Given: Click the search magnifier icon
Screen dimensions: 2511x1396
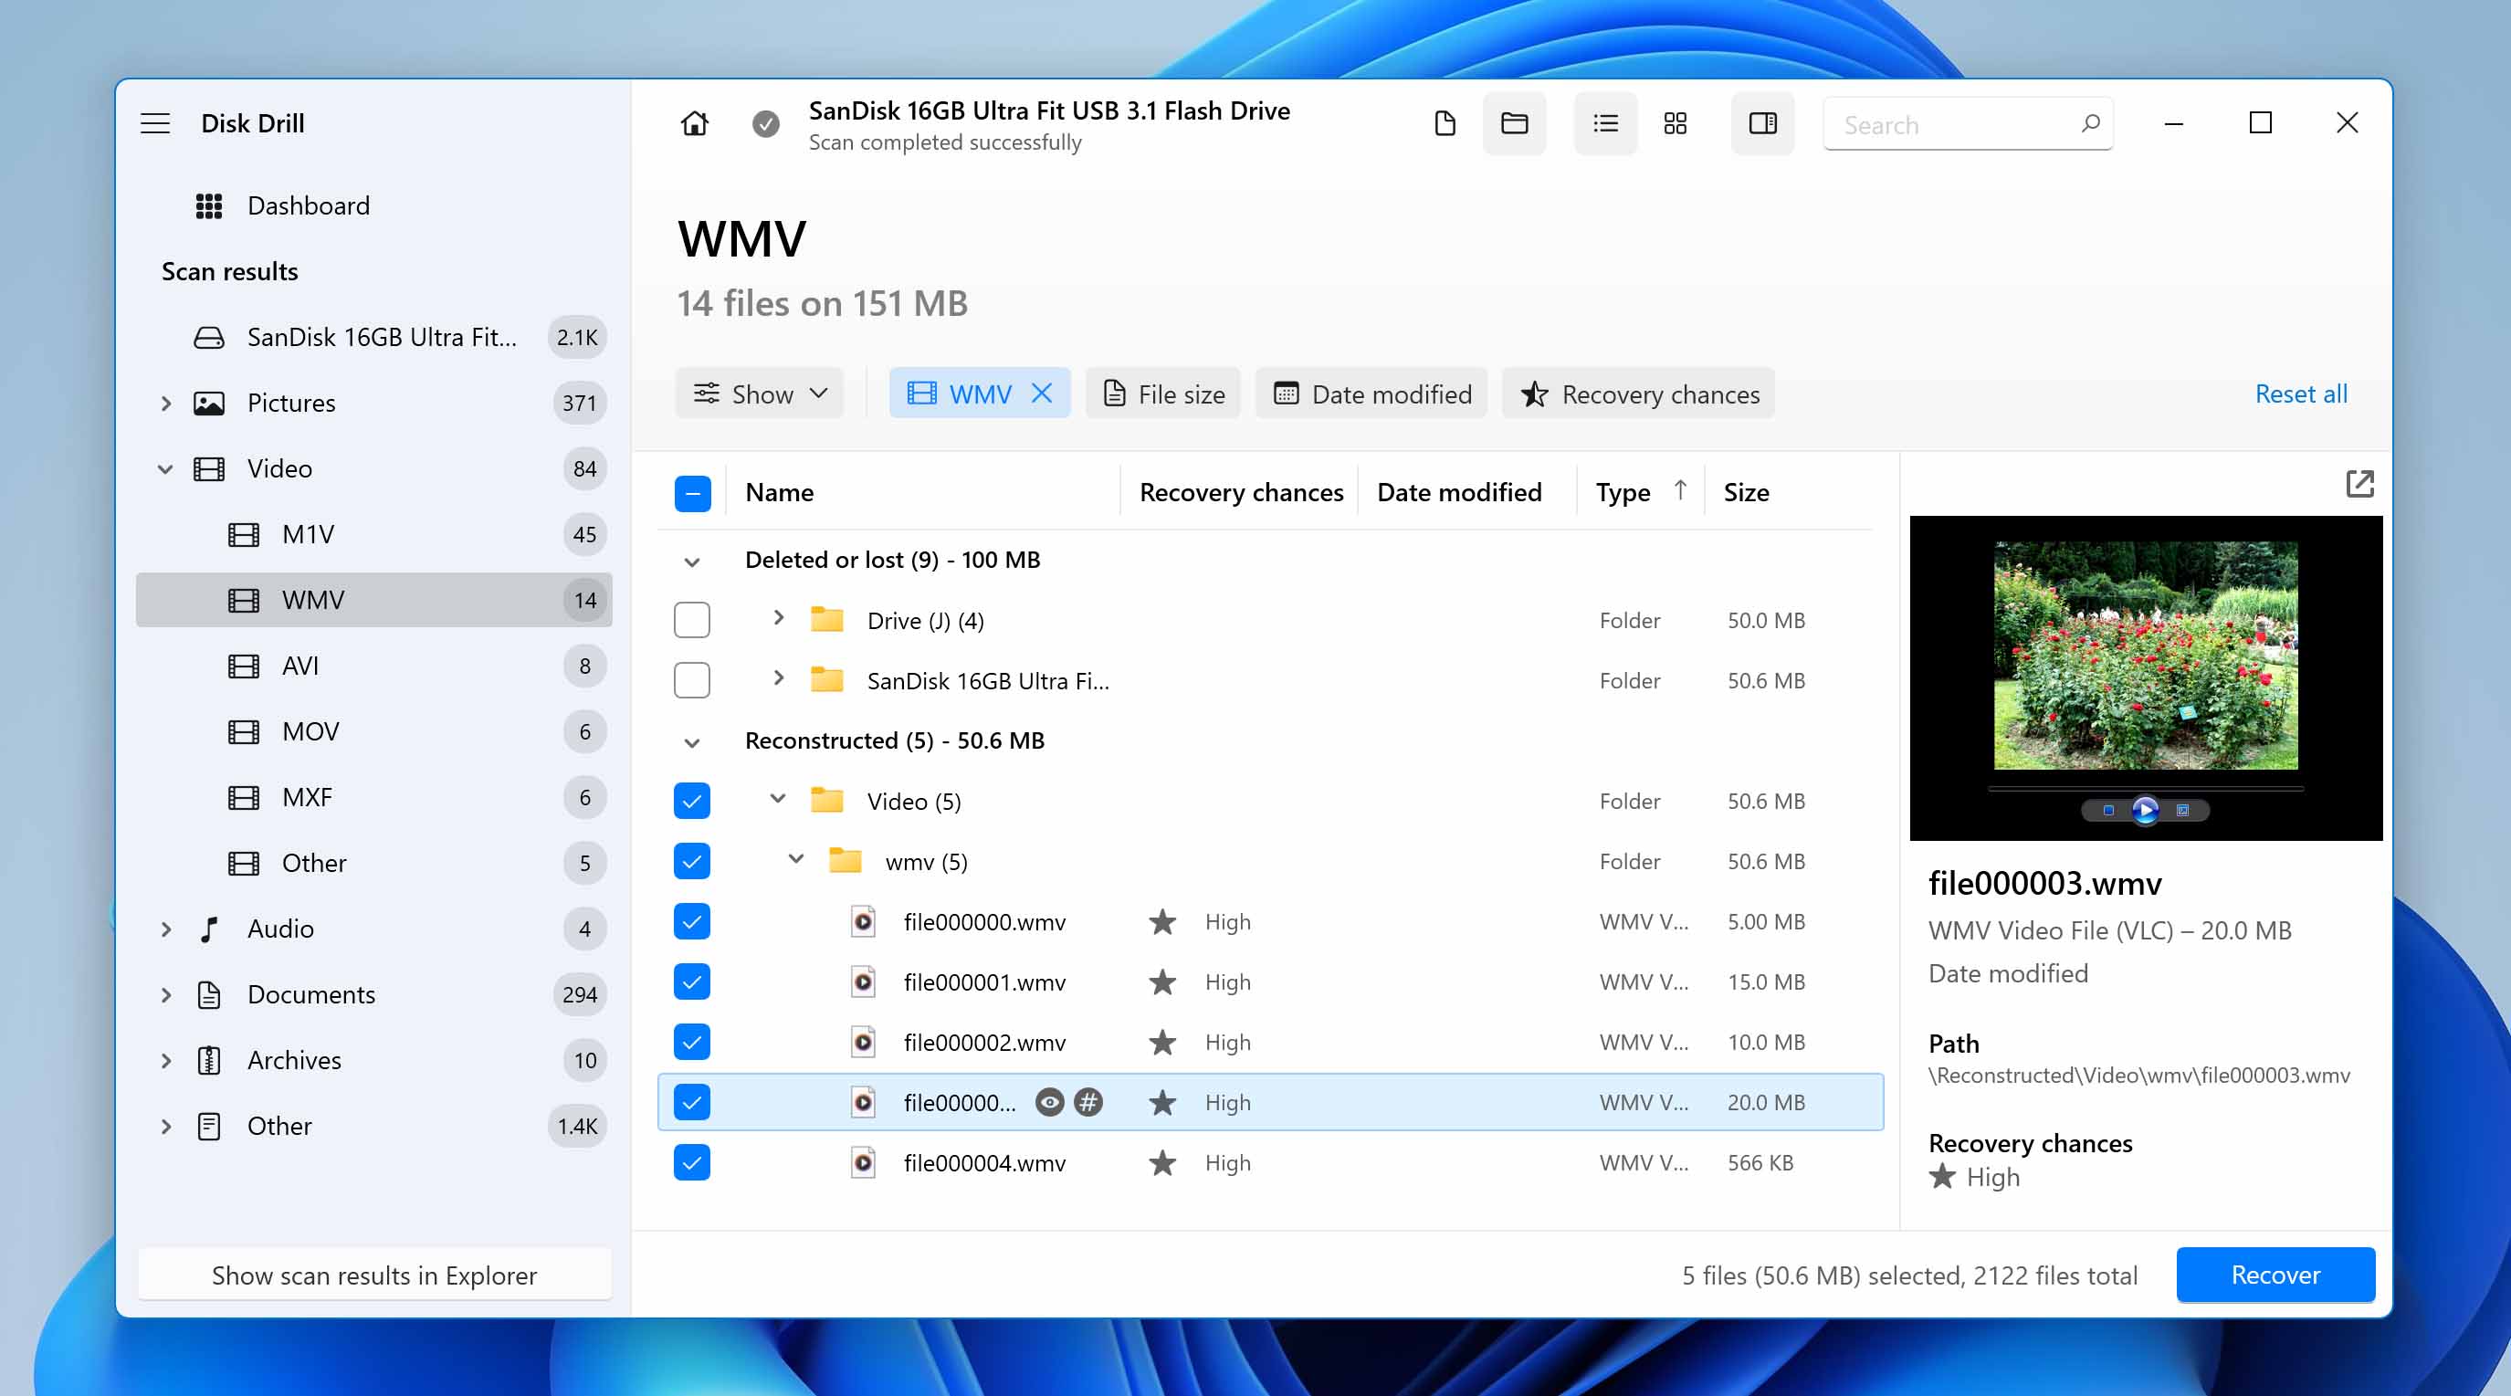Looking at the screenshot, I should tap(2090, 124).
